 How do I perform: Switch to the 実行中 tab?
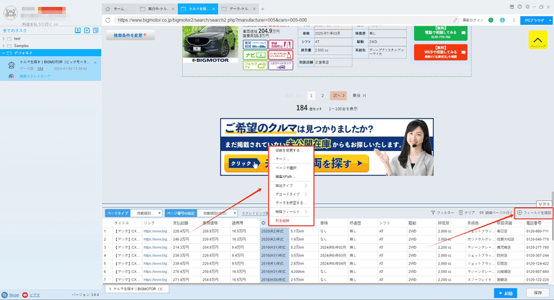(x=157, y=9)
